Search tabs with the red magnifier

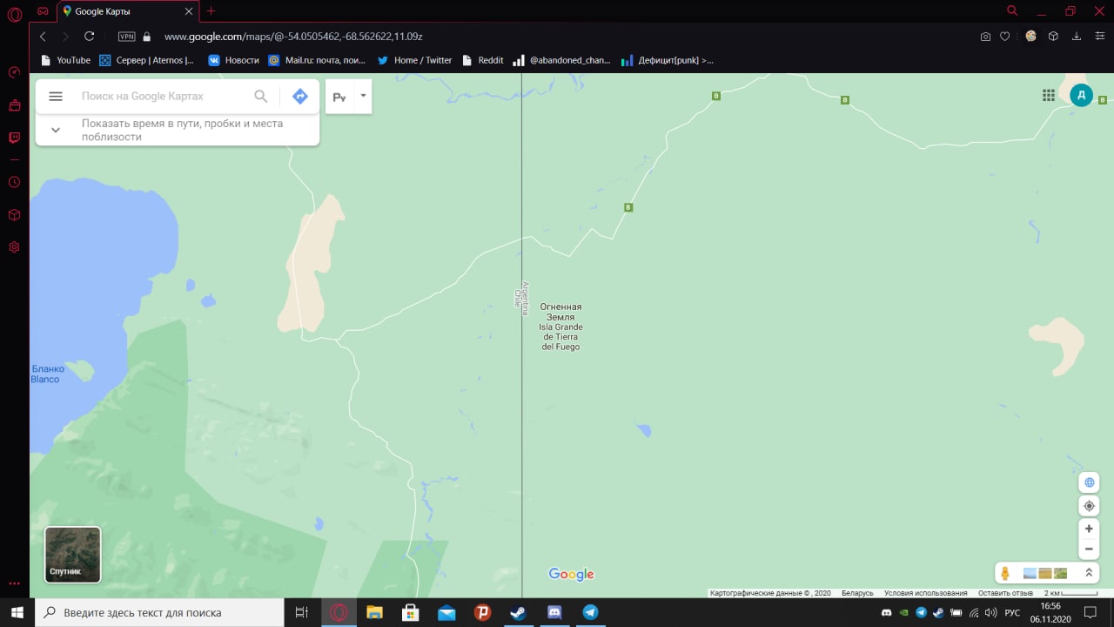tap(1012, 11)
